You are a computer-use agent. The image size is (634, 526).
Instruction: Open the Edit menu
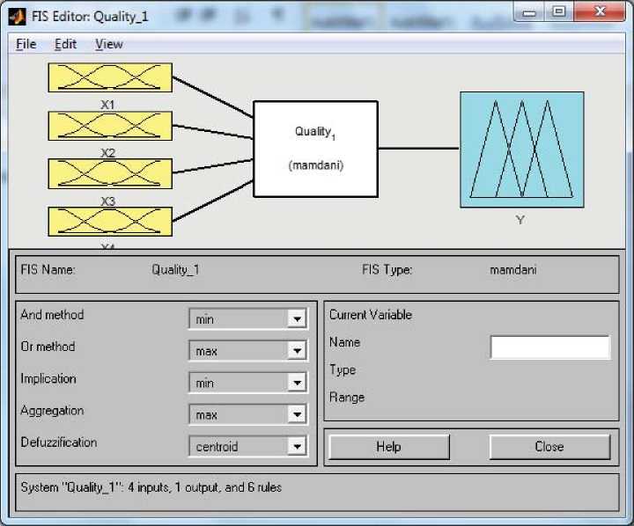[x=65, y=44]
